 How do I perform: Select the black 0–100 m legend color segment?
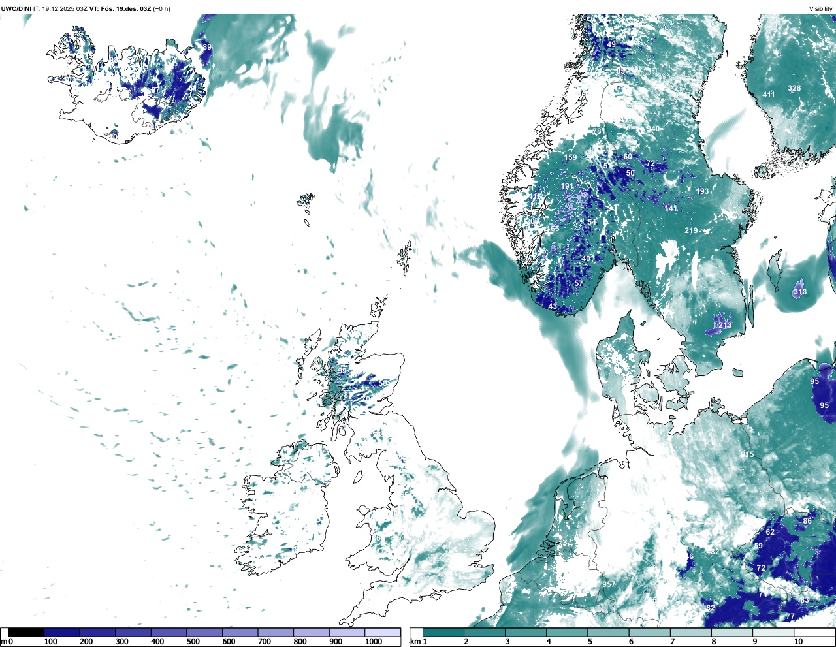(x=27, y=632)
